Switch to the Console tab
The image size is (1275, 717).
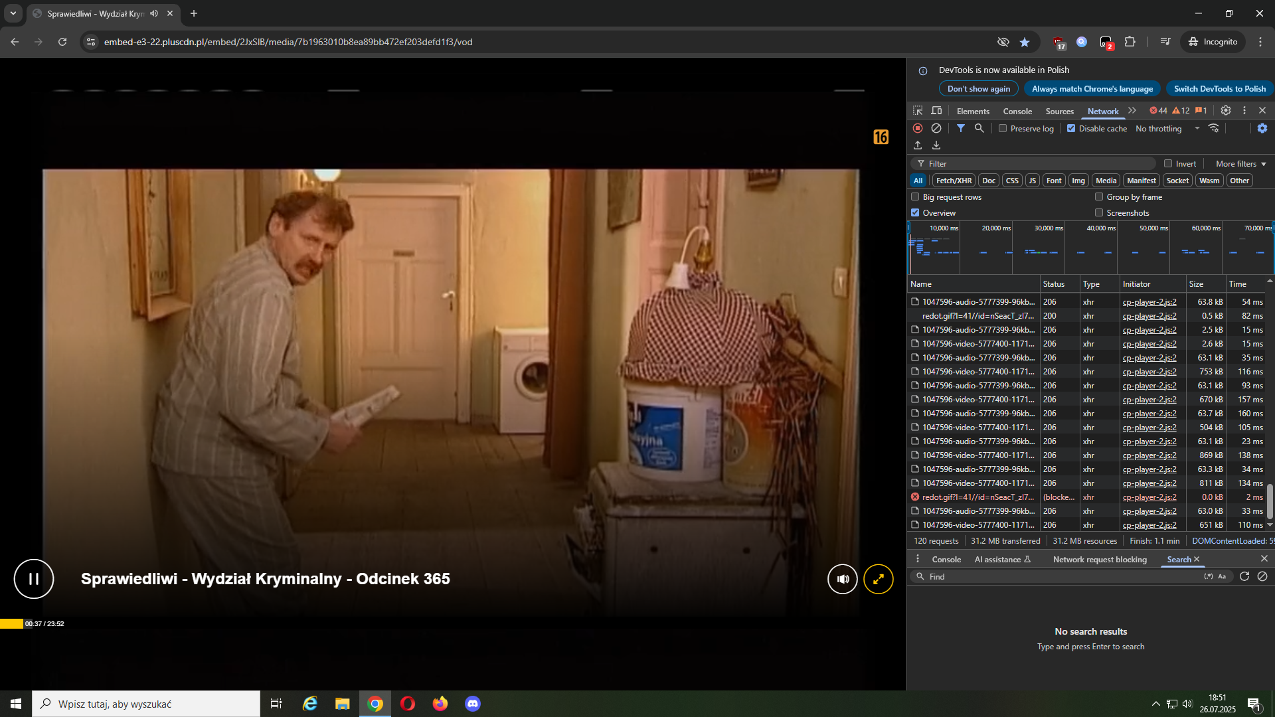tap(1017, 111)
